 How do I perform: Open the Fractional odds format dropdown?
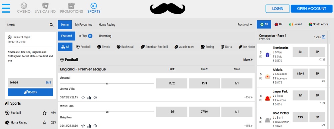(x=245, y=25)
